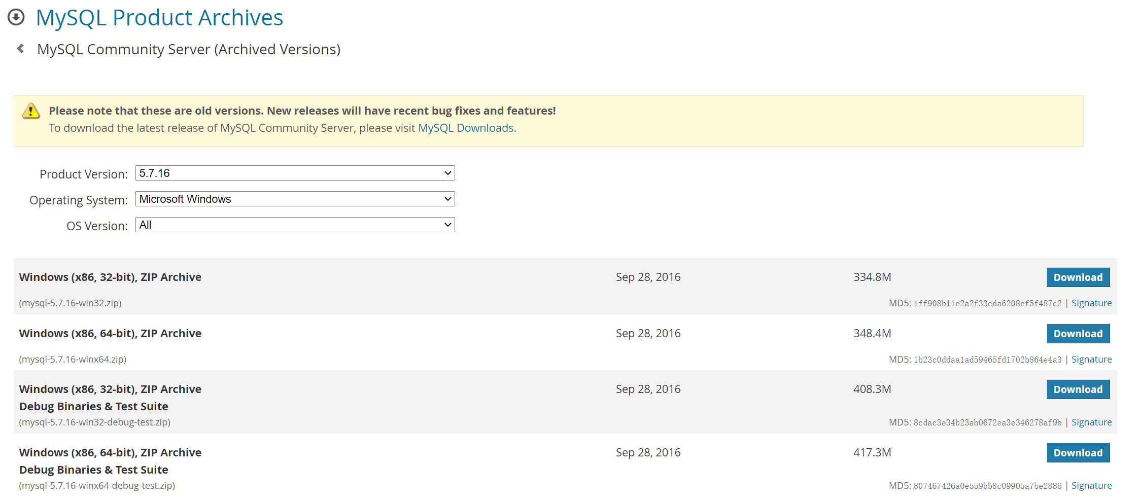This screenshot has height=501, width=1142.
Task: Open the Product Version dropdown
Action: click(x=295, y=173)
